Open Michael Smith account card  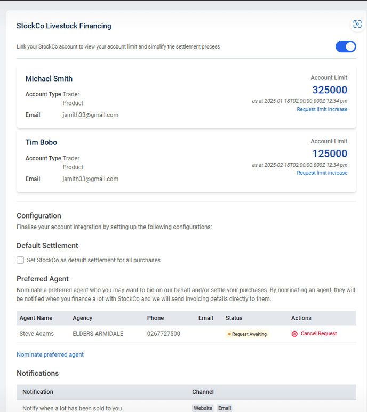[x=186, y=96]
